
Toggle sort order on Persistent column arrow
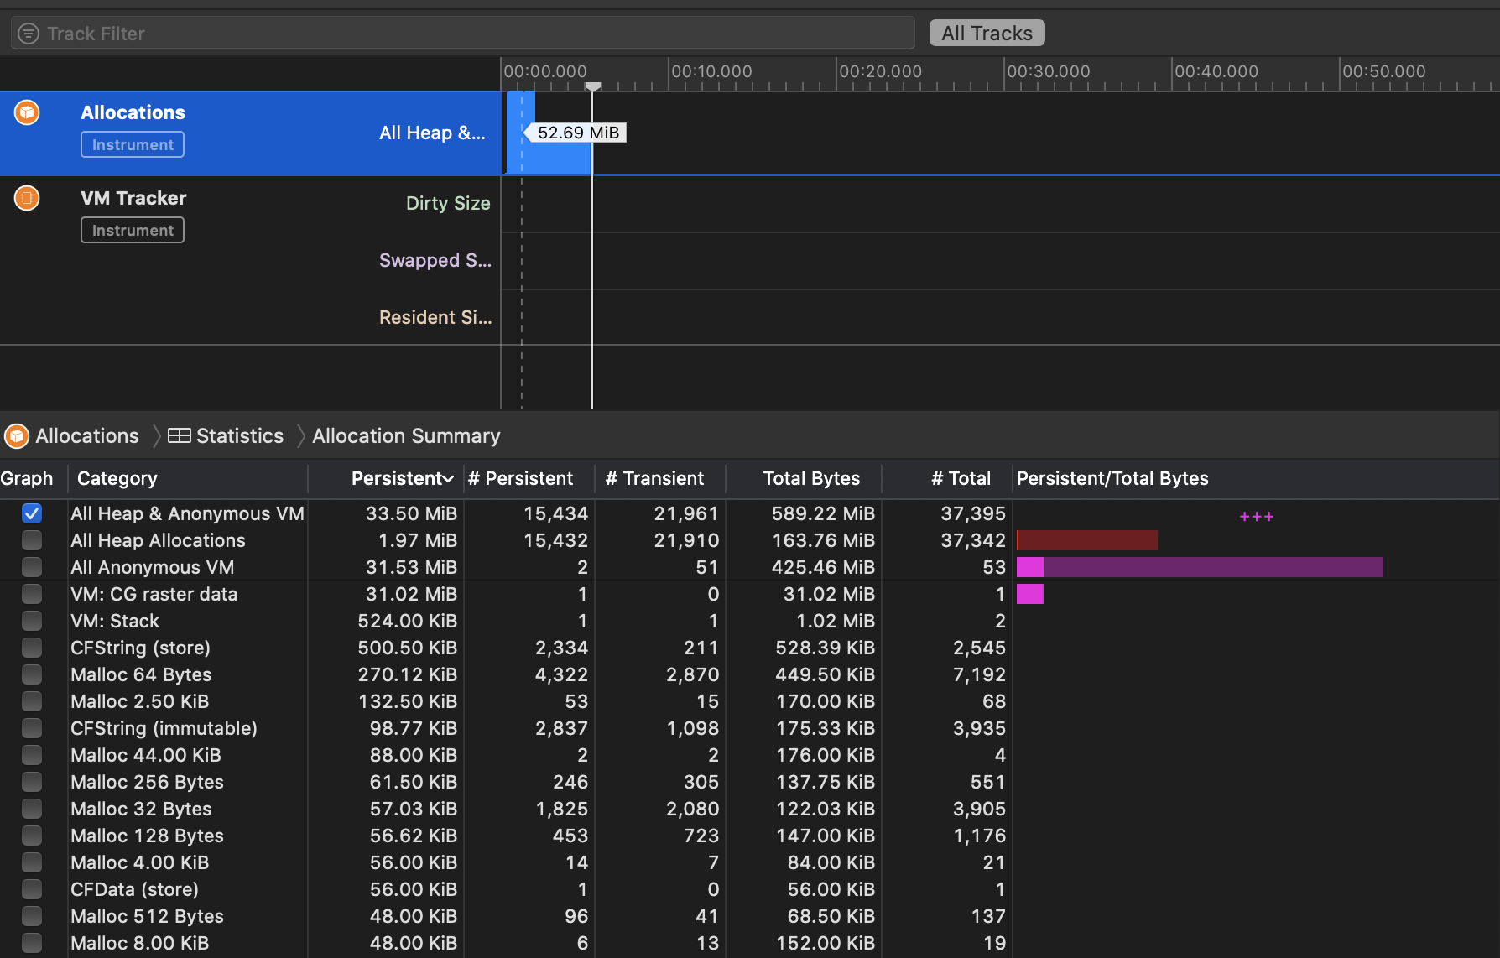pyautogui.click(x=449, y=479)
